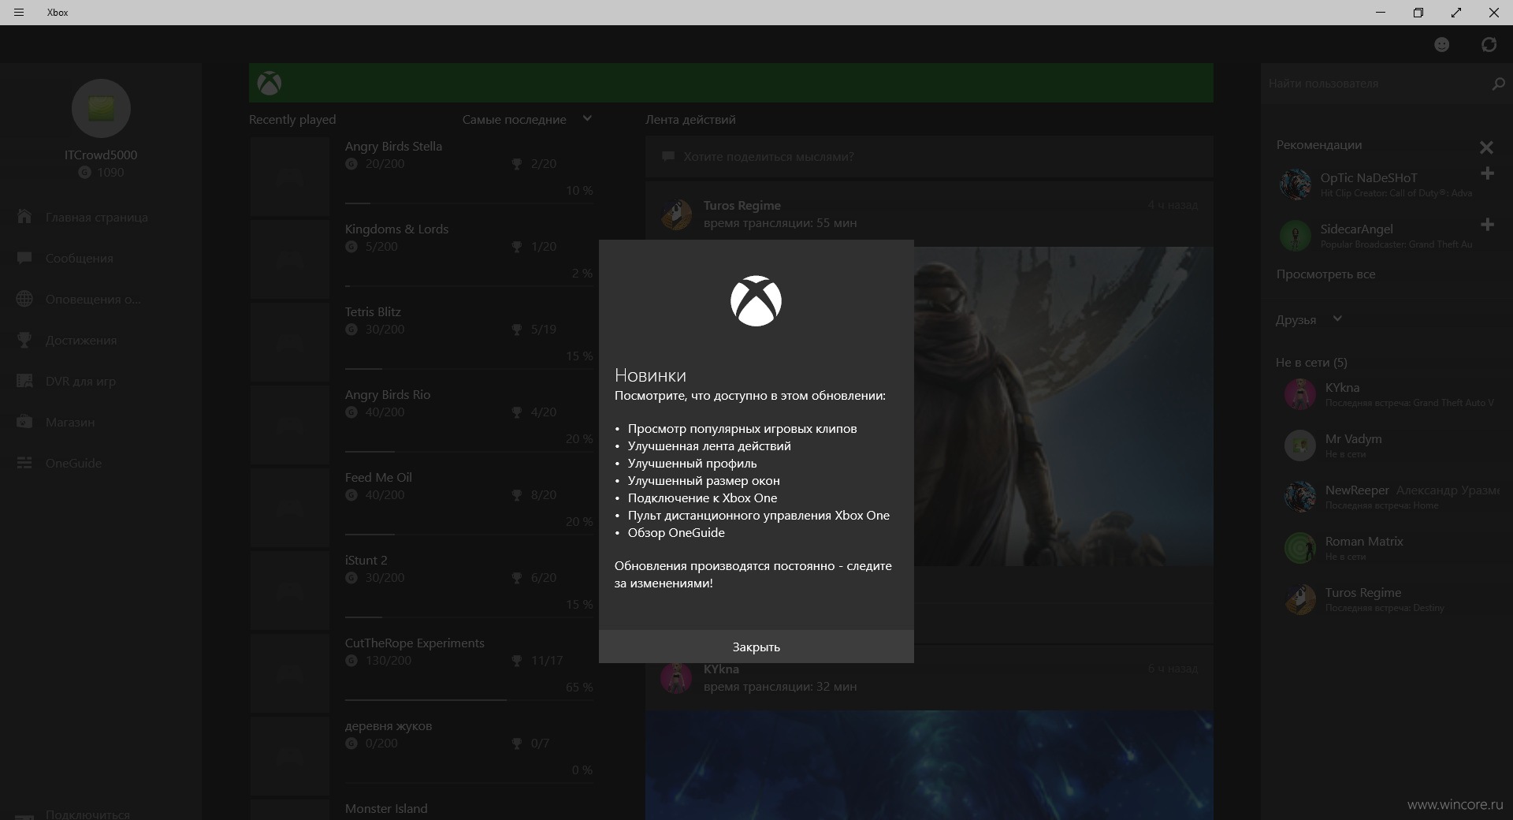Focus the Найти пользователя search field
Screen dimensions: 1513x820
(1375, 84)
